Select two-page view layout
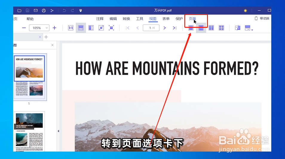Screen dimensions: 285x159 [x=211, y=28]
